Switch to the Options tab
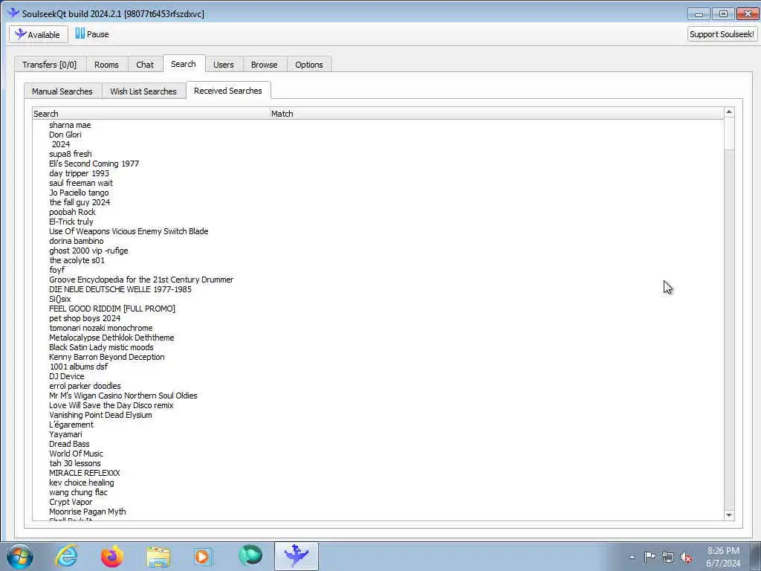The width and height of the screenshot is (761, 571). (308, 65)
